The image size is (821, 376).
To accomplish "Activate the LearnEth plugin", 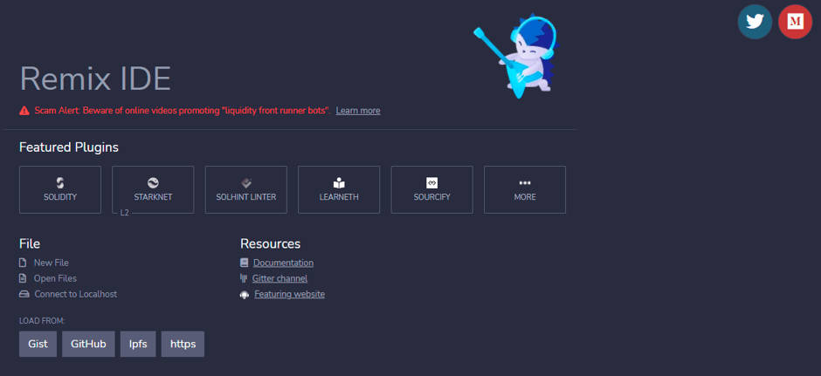I will (x=339, y=190).
